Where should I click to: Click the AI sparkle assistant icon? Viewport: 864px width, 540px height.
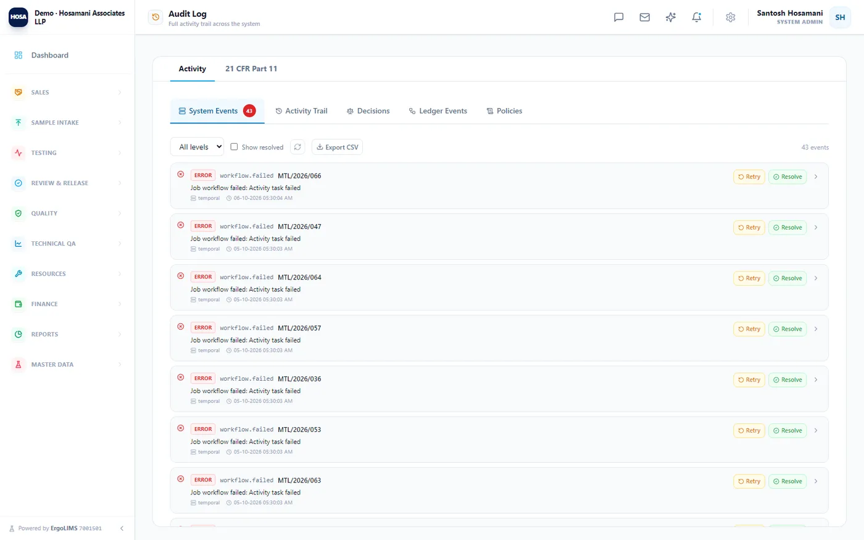coord(670,17)
